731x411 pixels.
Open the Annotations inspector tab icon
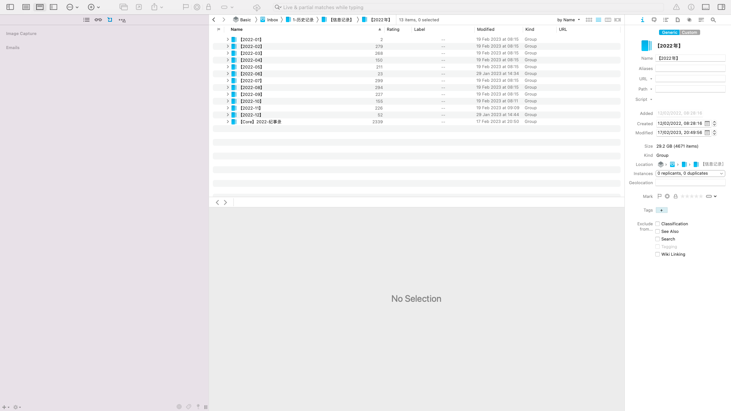[654, 20]
